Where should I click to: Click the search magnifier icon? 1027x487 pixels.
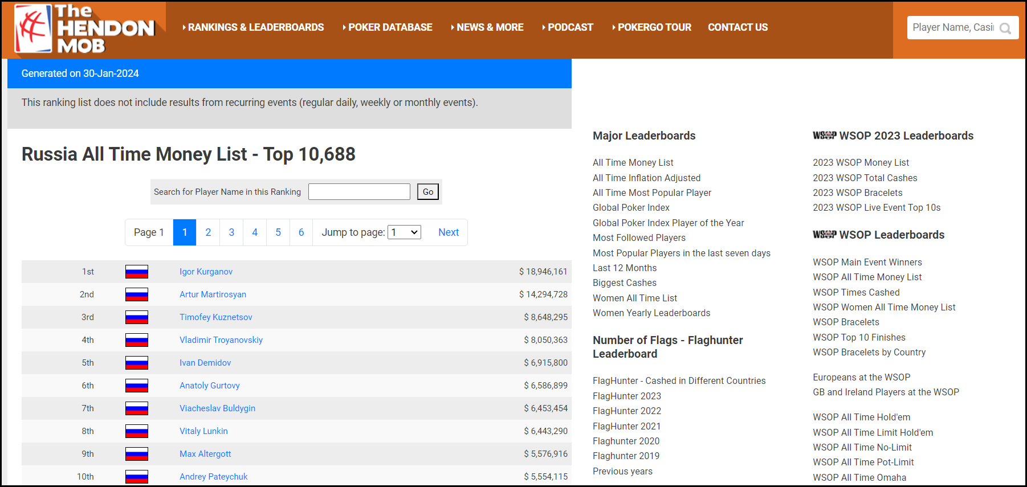pos(1005,28)
